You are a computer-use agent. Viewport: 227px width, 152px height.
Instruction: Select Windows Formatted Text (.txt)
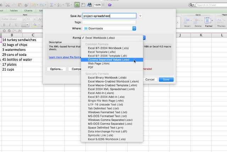click(x=112, y=112)
